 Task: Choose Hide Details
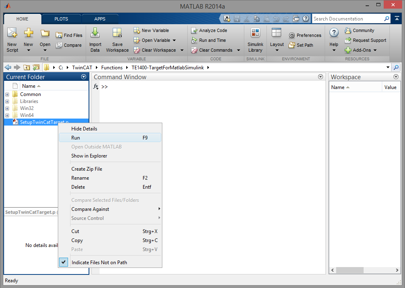(x=110, y=128)
